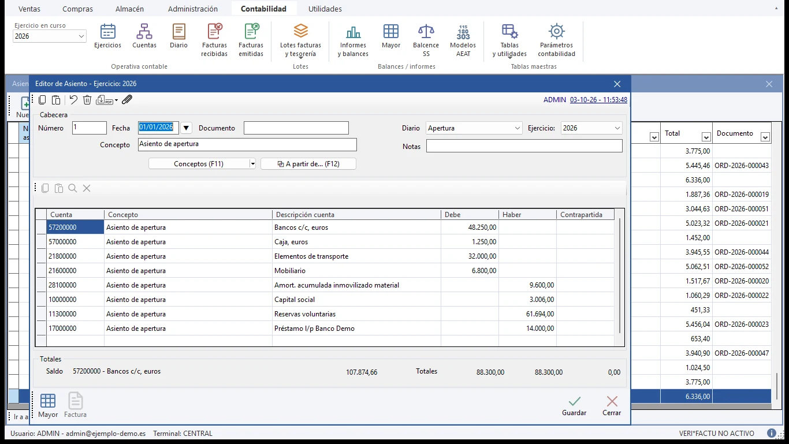Click A partir de... (F12) button
The width and height of the screenshot is (789, 444).
click(308, 164)
